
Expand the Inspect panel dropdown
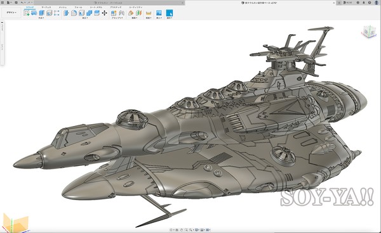tap(149, 18)
